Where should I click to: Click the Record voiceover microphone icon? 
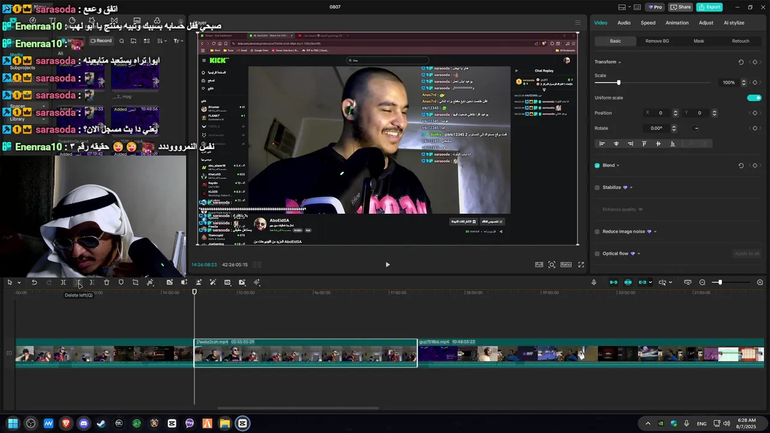pos(594,282)
